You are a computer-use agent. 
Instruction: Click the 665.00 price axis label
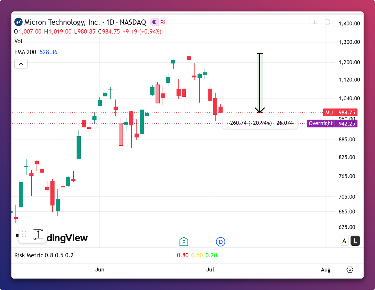347,212
